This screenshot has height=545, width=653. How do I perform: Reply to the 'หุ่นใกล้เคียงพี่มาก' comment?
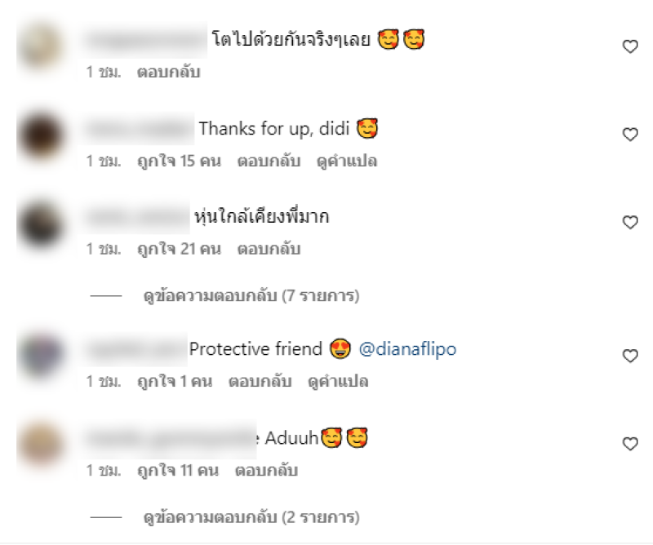pos(269,249)
